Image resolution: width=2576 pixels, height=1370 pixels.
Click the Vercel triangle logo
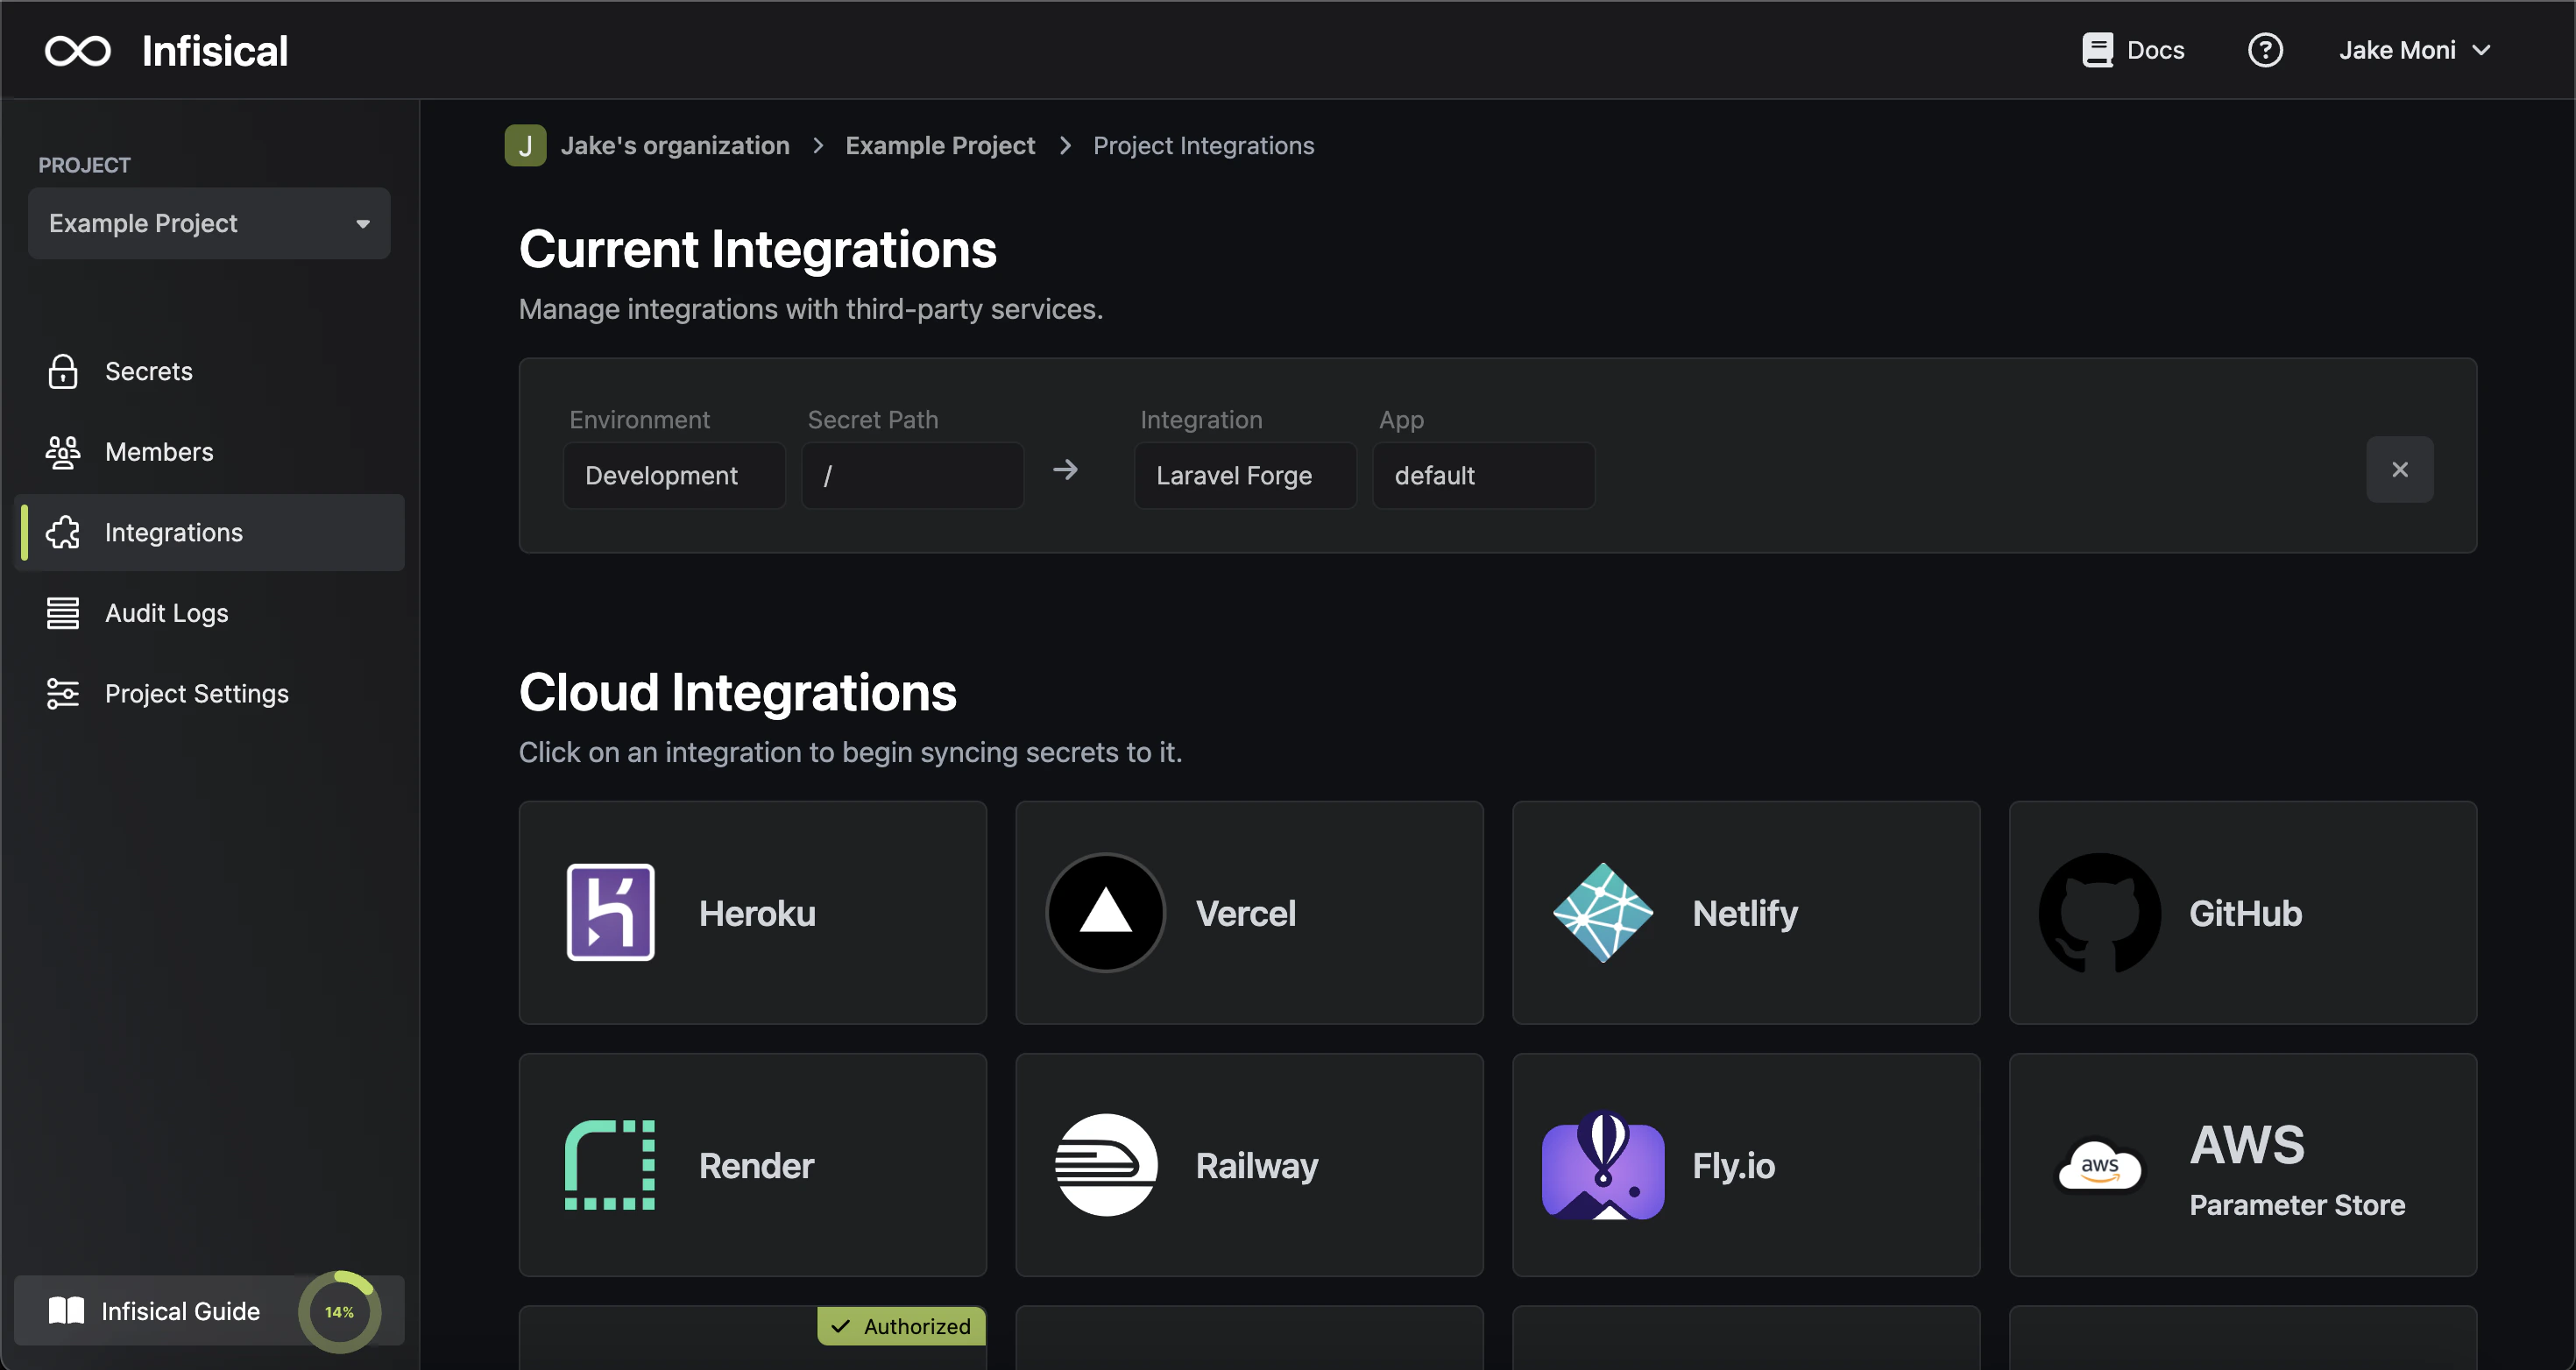(1106, 912)
